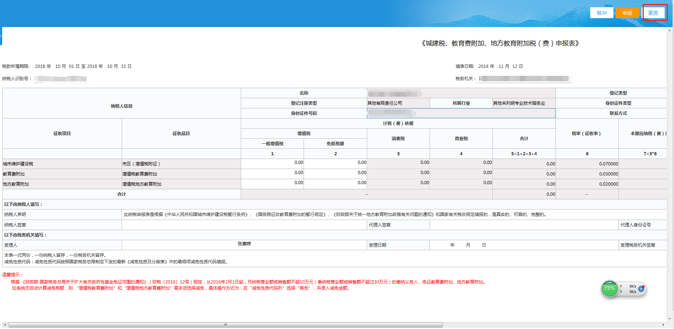Click 营业税 cell in 教育费附加 row

click(x=461, y=174)
